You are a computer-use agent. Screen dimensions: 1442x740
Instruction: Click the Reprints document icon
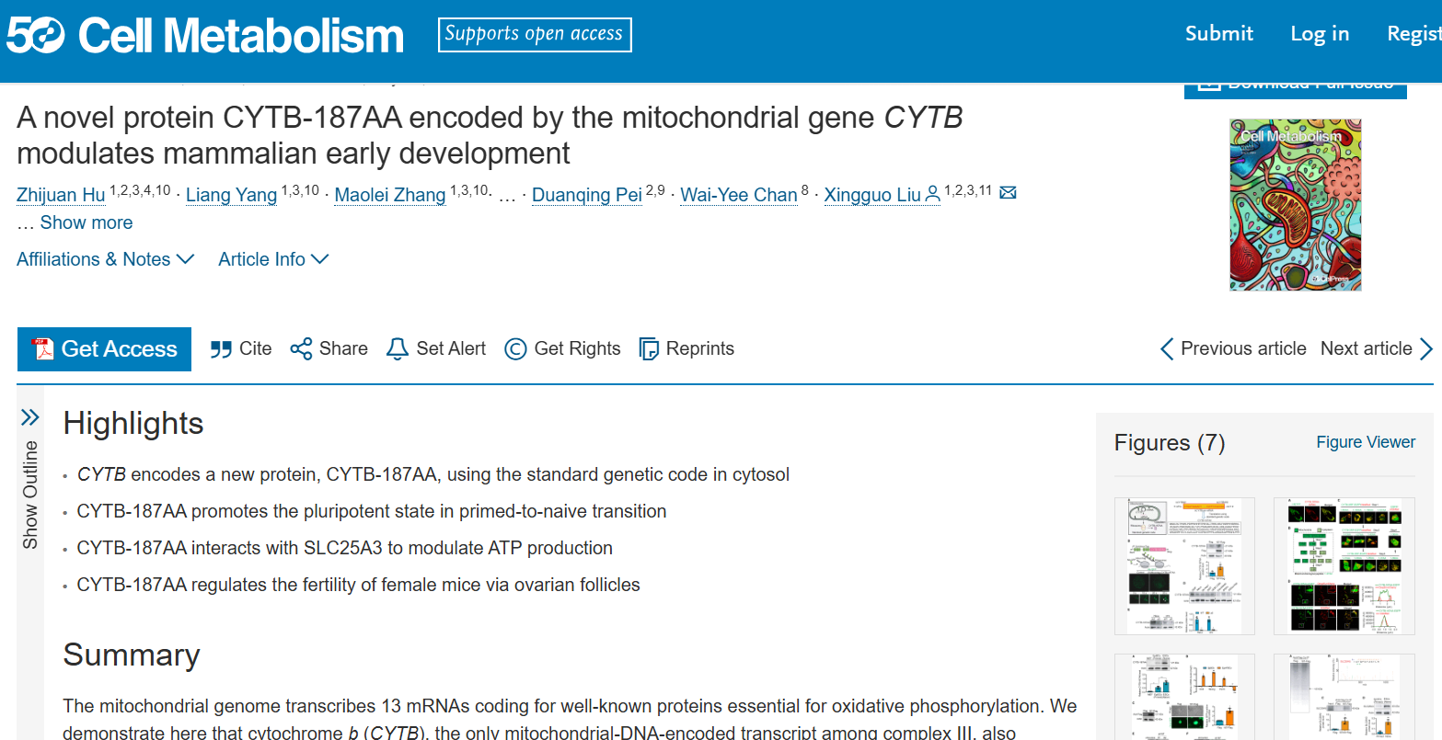649,349
